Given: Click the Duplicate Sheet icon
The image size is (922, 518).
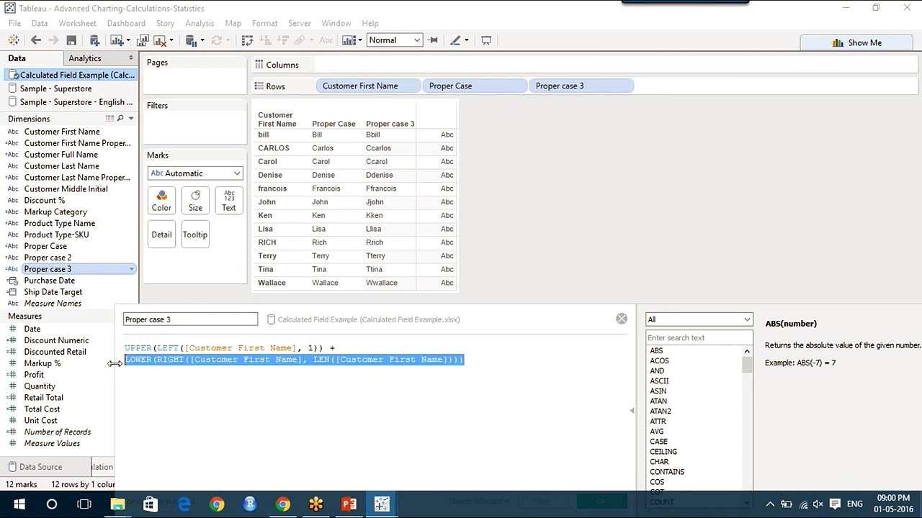Looking at the screenshot, I should click(143, 40).
